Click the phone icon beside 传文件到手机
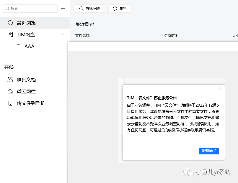Screen dimensions: 238x183 pyautogui.click(x=10, y=103)
